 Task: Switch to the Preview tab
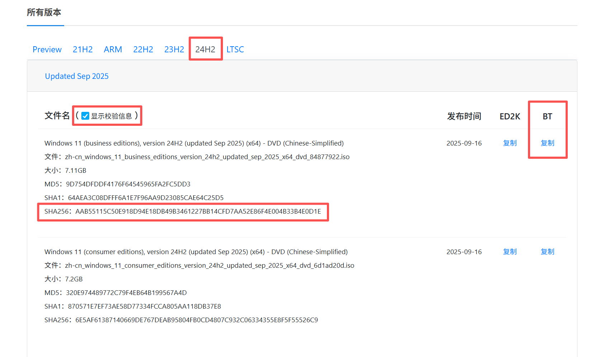47,49
